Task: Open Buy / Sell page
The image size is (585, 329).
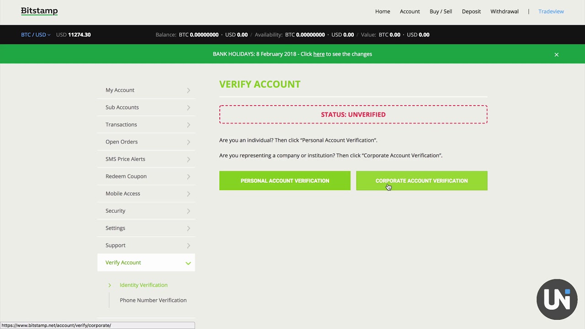Action: [441, 11]
